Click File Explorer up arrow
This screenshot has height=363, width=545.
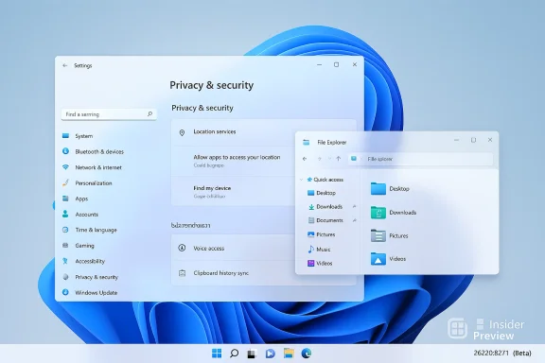(338, 159)
